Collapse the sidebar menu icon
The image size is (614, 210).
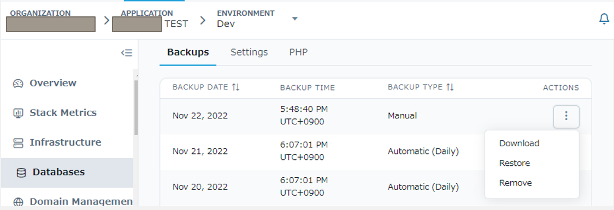coord(127,53)
